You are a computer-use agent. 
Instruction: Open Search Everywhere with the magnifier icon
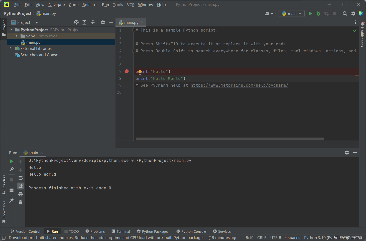(x=345, y=14)
